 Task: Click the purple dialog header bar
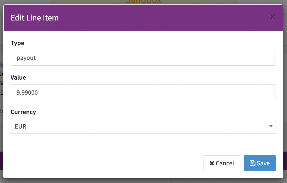tap(156, 18)
